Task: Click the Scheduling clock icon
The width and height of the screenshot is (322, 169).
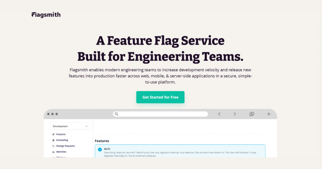Action: 53,140
